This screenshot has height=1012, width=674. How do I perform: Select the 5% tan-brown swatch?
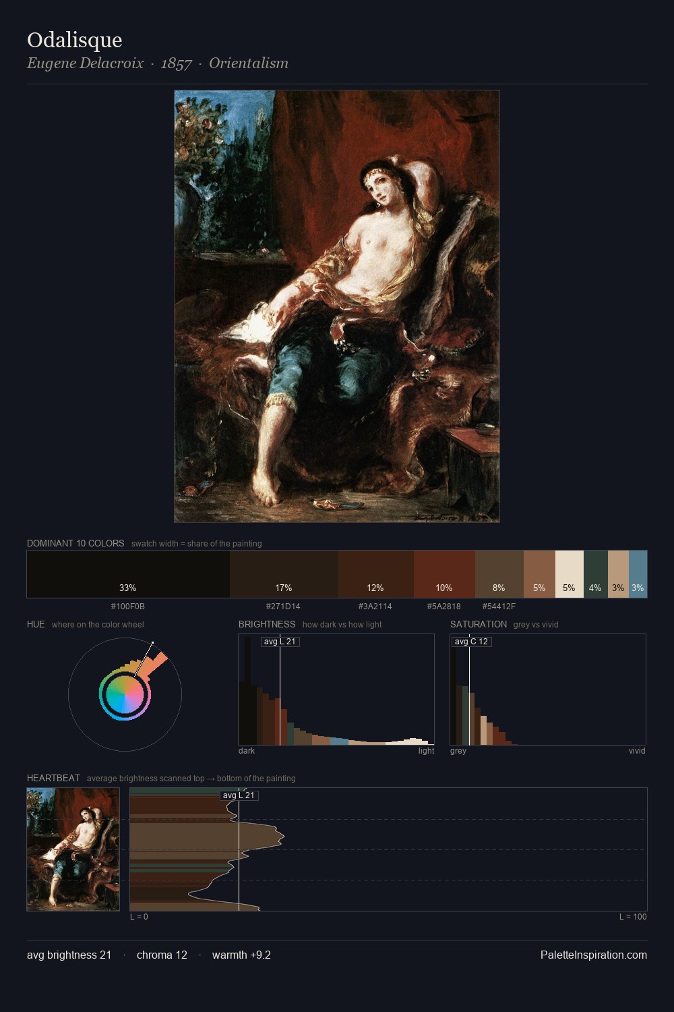pos(539,574)
